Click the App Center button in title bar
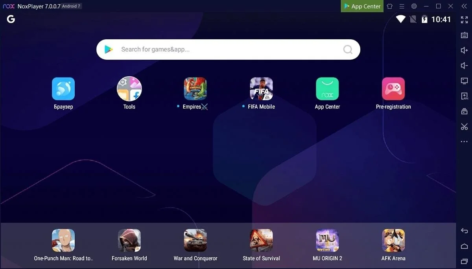472x269 pixels. click(362, 6)
